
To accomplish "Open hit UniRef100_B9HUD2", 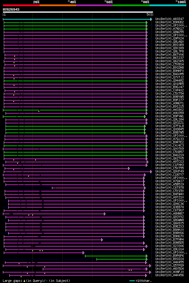I will pyautogui.click(x=170, y=22).
